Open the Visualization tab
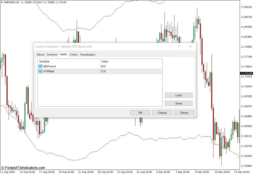The width and height of the screenshot is (254, 175). (x=87, y=54)
